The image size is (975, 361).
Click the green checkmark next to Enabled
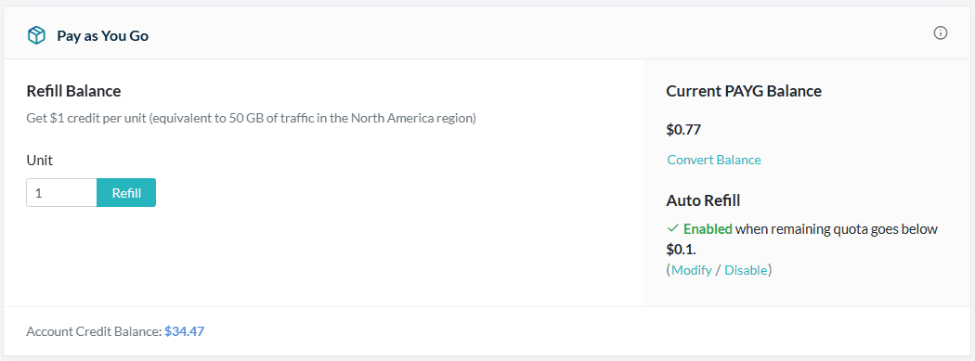coord(672,228)
